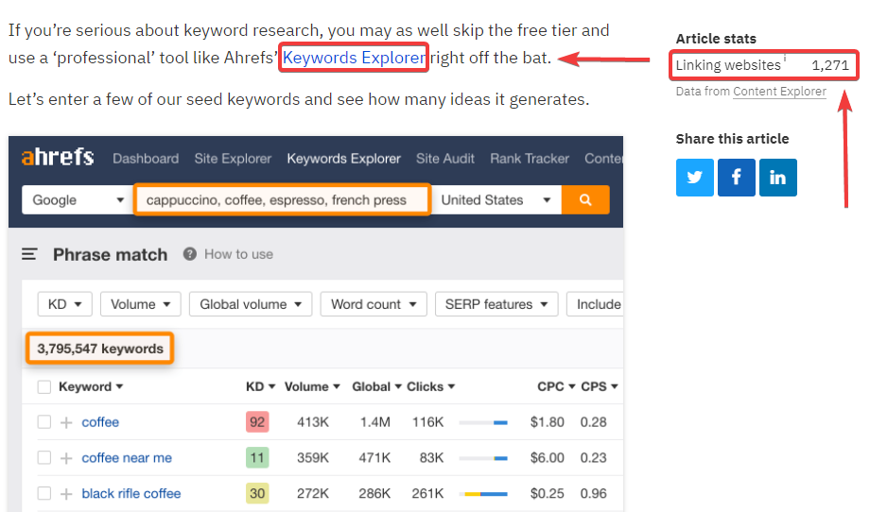Screen dimensions: 870x512
Task: Open the Google search engine dropdown
Action: point(78,199)
